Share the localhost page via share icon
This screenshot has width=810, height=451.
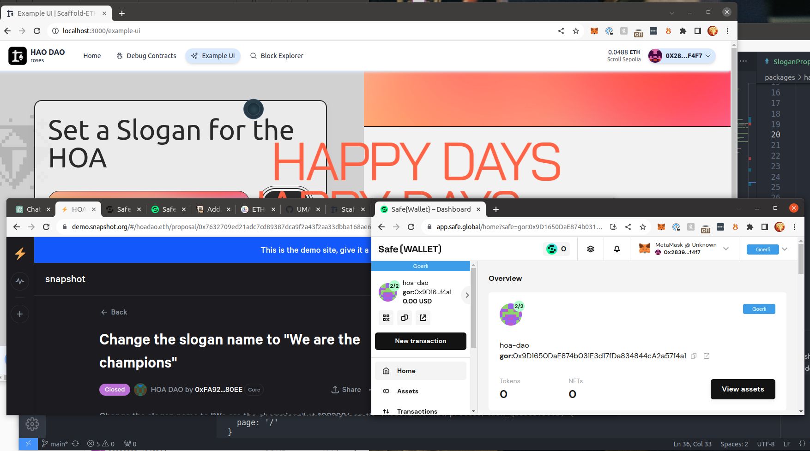[561, 31]
